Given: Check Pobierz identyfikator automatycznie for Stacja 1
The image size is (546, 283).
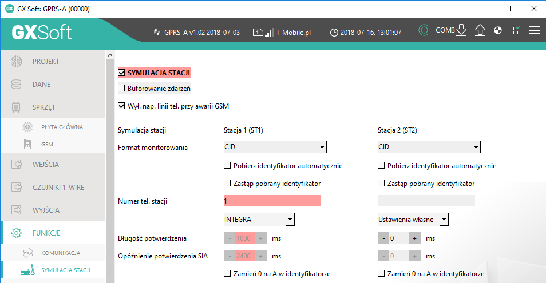Looking at the screenshot, I should [227, 166].
